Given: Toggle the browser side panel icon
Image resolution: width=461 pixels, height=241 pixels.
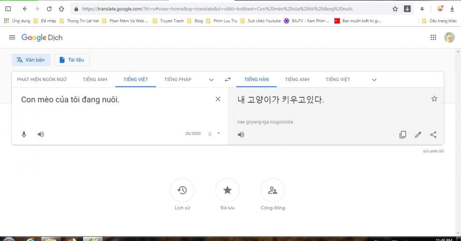Looking at the screenshot, I should (x=8, y=9).
